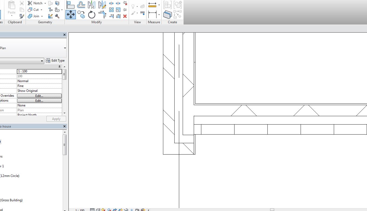Viewport: 367px width, 211px height.
Task: Open the Cut geometry dropdown
Action: (42, 10)
